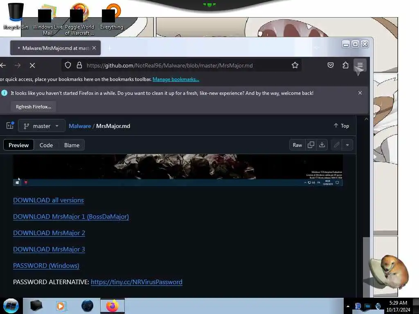Click the page vertical scrollbar thumb
Viewport: 419px width, 314px height.
tap(366, 267)
